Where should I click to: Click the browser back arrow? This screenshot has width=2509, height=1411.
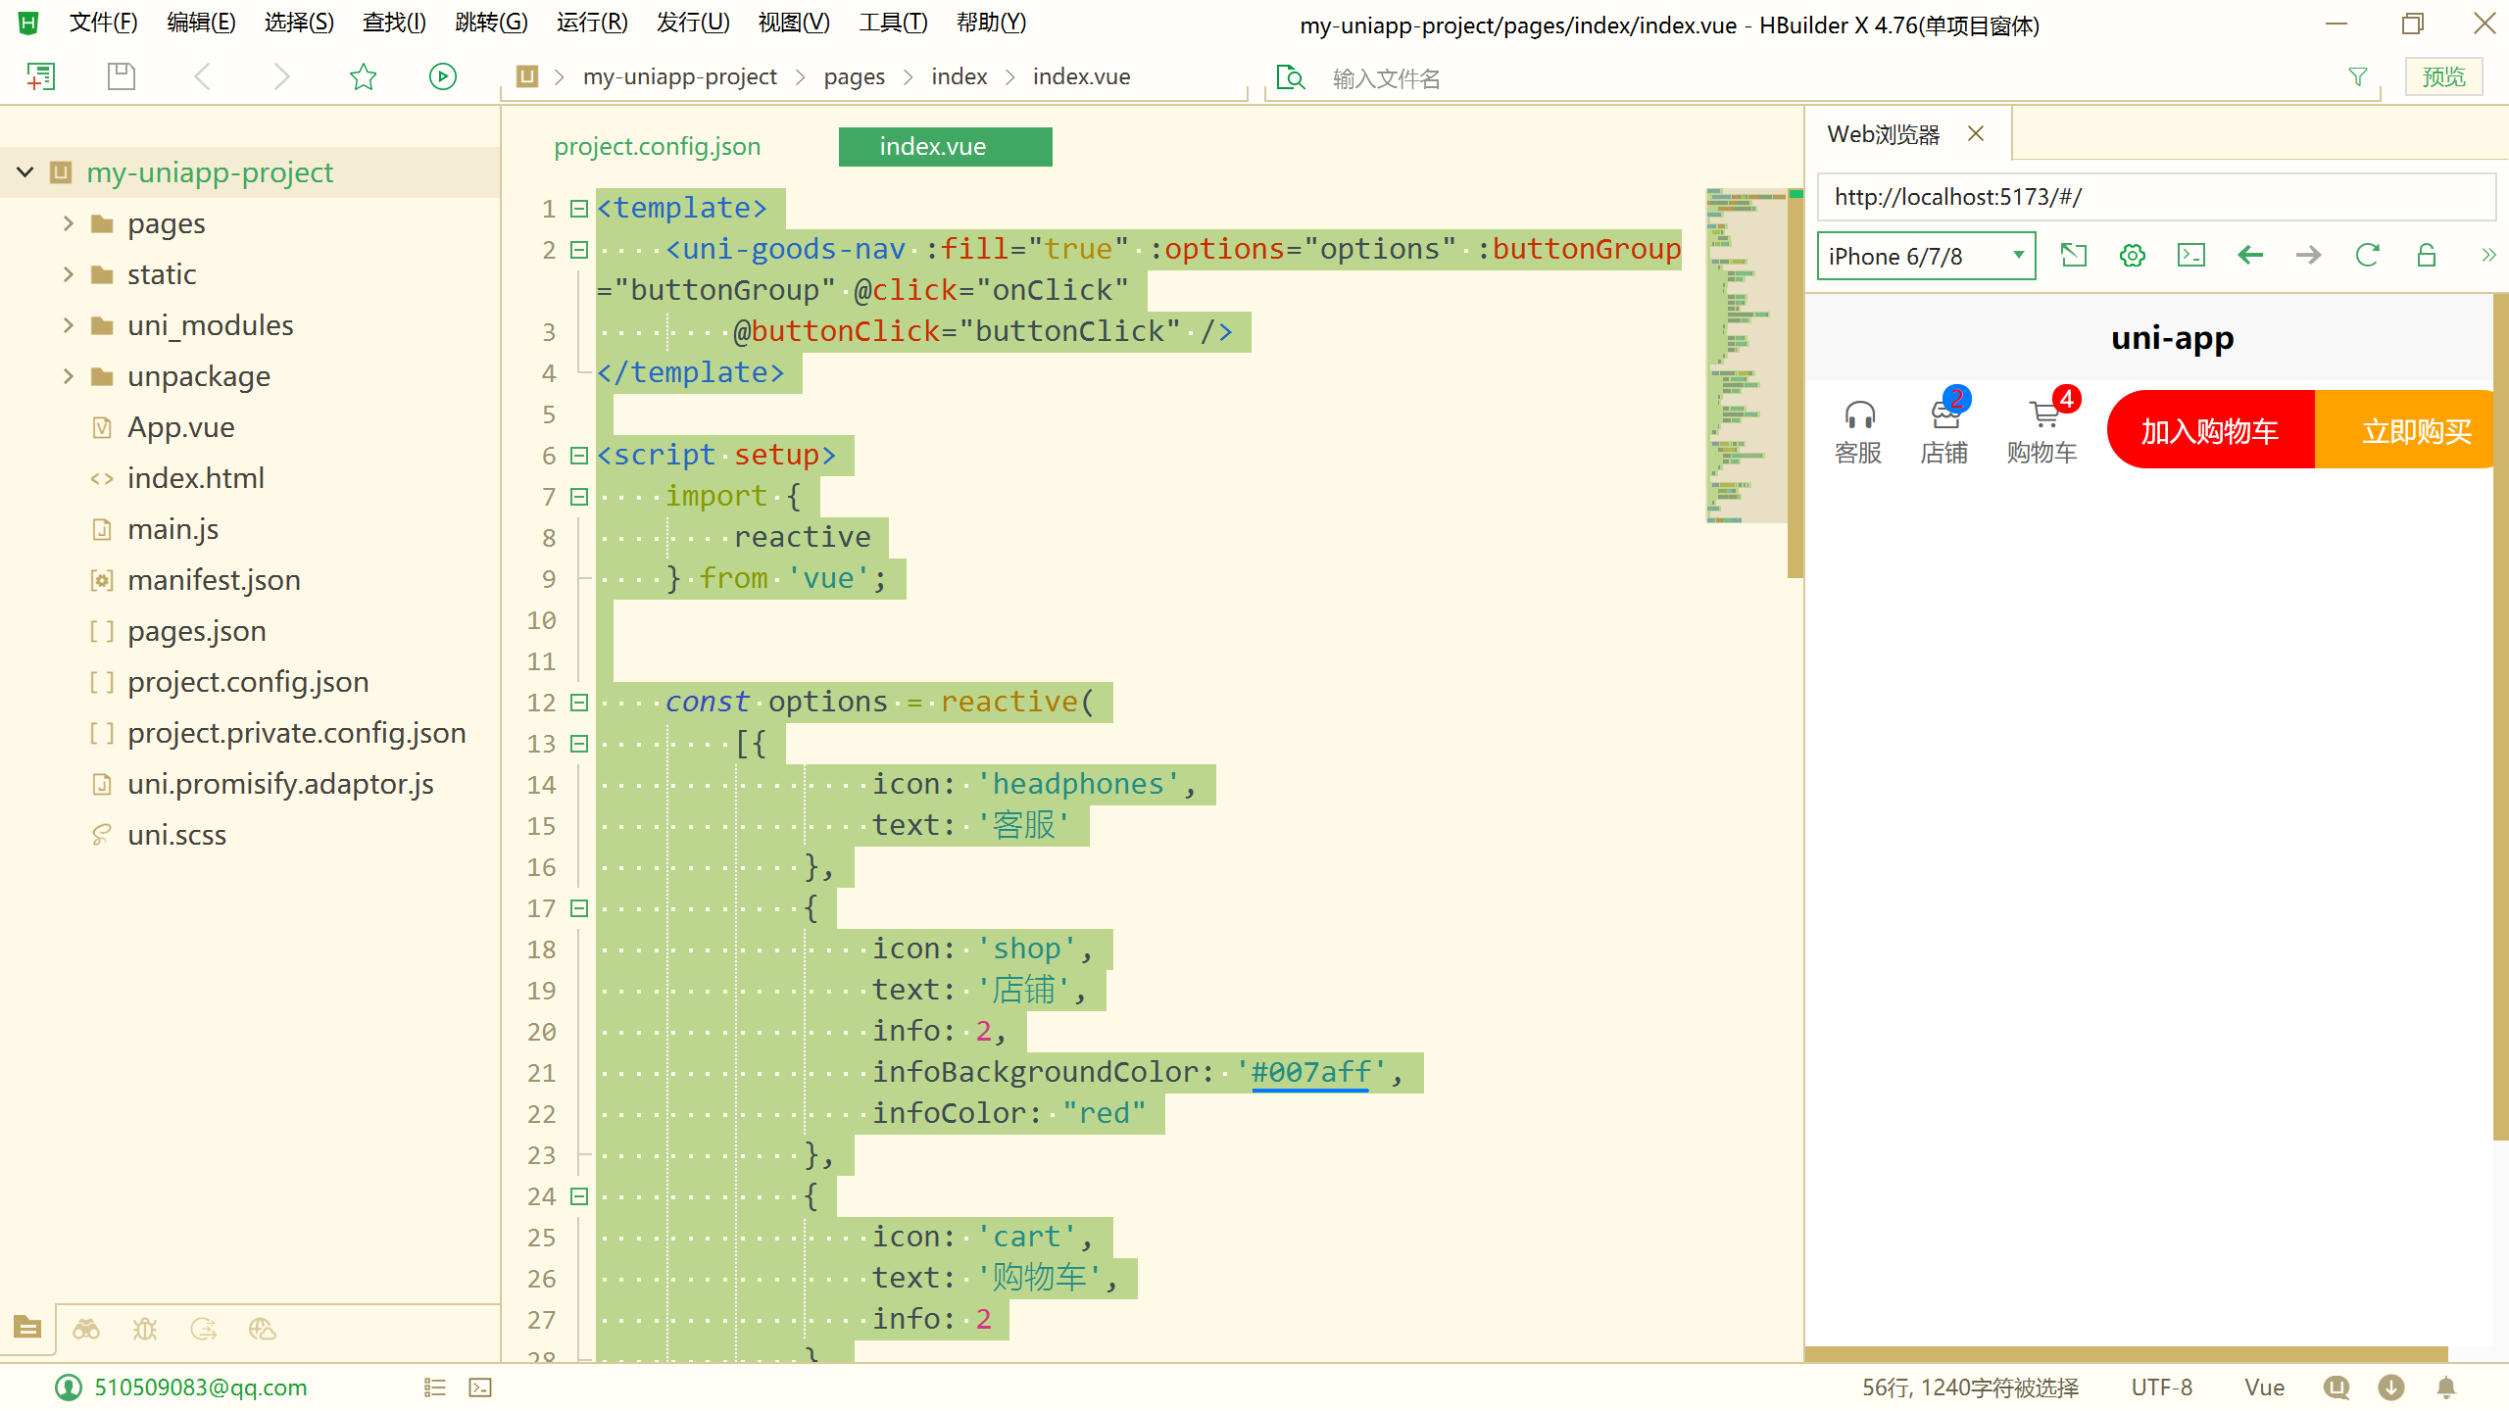point(2250,256)
